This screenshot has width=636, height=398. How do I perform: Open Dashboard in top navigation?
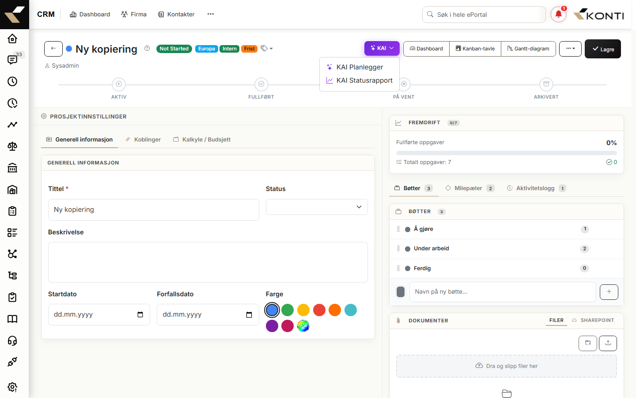(90, 14)
